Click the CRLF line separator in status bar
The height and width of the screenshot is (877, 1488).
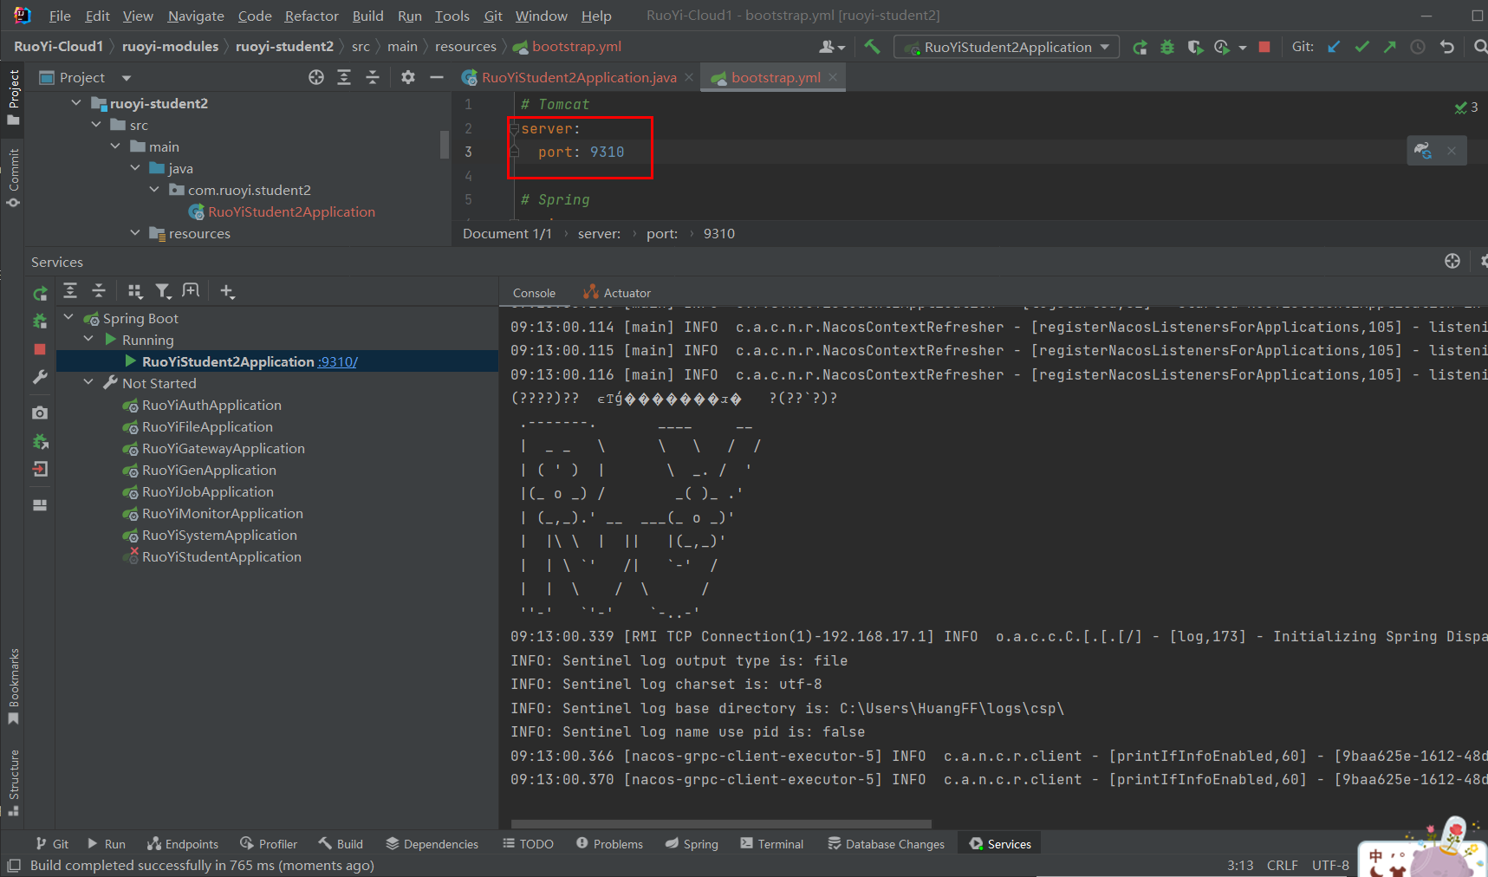(1282, 865)
